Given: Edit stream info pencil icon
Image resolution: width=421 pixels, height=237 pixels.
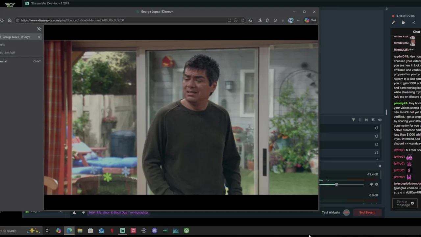Looking at the screenshot, I should [394, 22].
